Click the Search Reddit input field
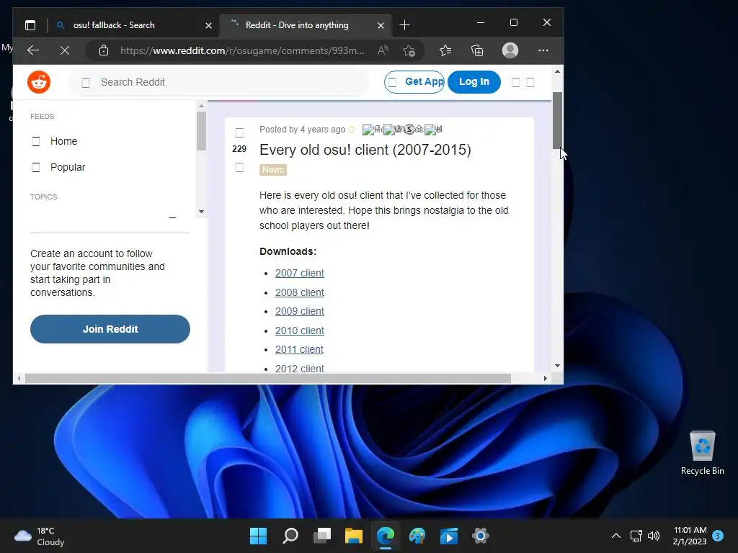738x553 pixels. click(219, 82)
